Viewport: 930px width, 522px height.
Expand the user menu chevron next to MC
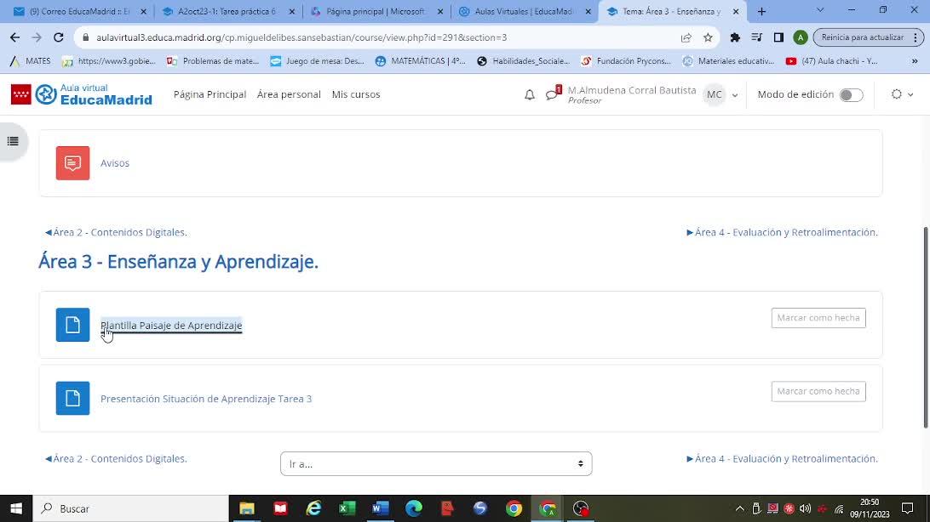coord(735,94)
